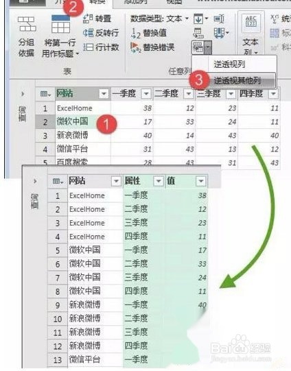The height and width of the screenshot is (371, 291).
Task: Open the data type 文本 dropdown
Action: [x=187, y=19]
